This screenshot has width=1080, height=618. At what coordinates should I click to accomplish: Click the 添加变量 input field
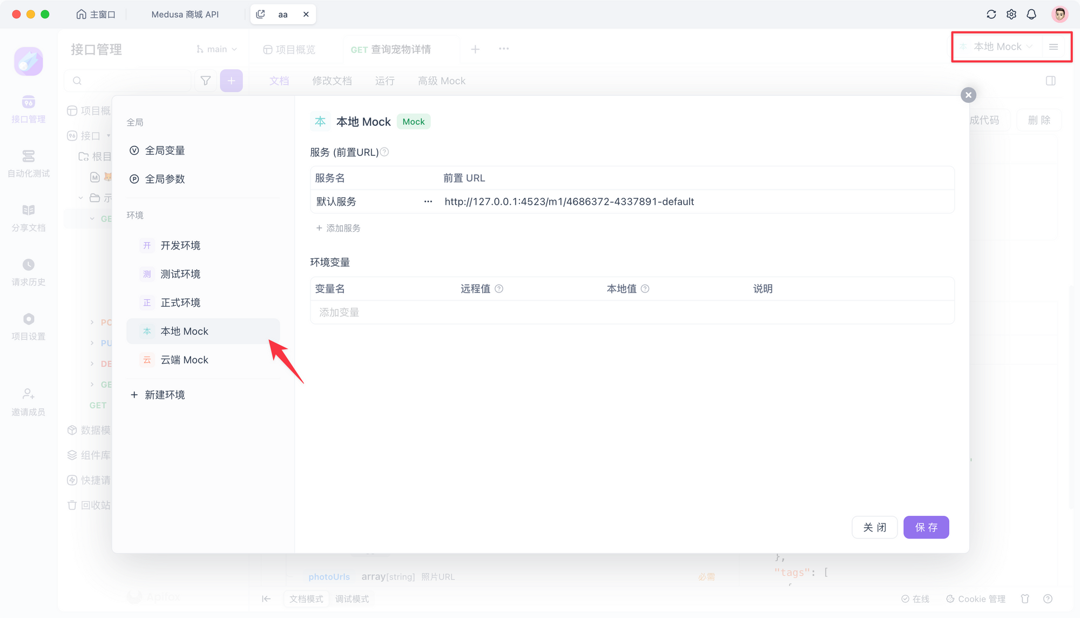(632, 312)
